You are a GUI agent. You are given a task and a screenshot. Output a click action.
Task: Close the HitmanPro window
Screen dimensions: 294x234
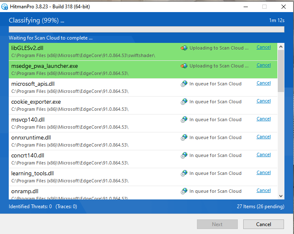click(x=284, y=7)
